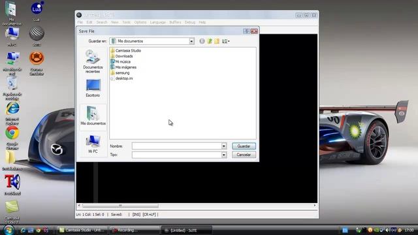
Task: Select the desktop.ini file
Action: point(121,78)
